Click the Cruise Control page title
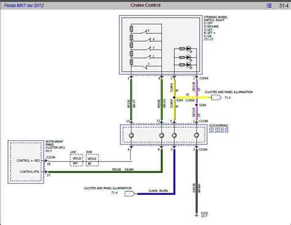The height and width of the screenshot is (225, 291). click(x=145, y=5)
